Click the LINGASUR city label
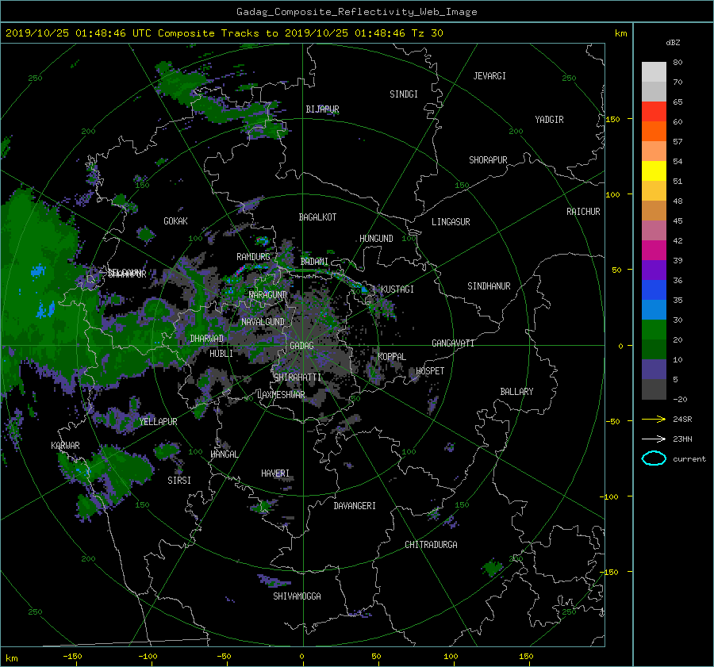 pyautogui.click(x=451, y=222)
